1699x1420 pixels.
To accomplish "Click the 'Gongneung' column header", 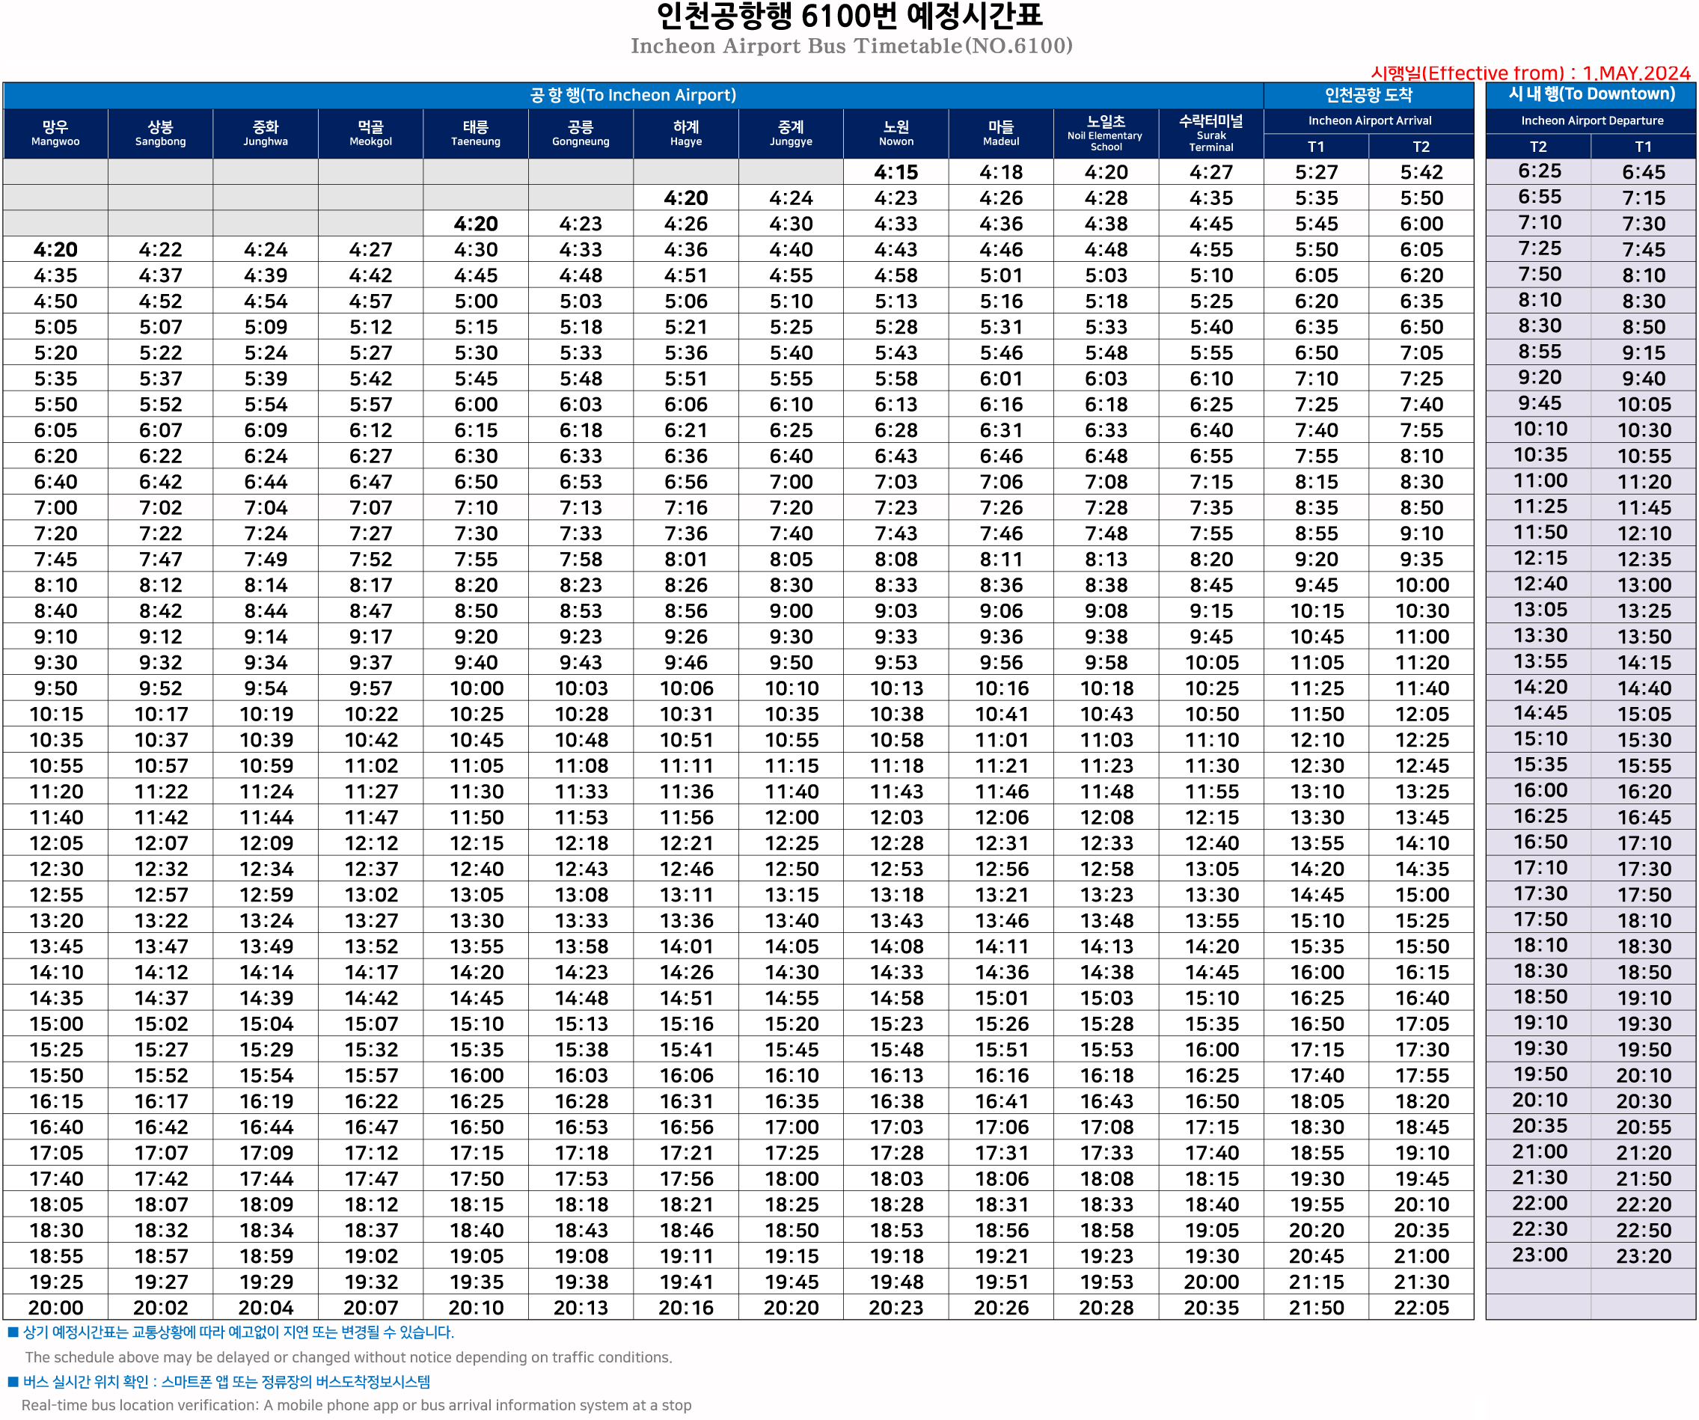I will pos(581,133).
